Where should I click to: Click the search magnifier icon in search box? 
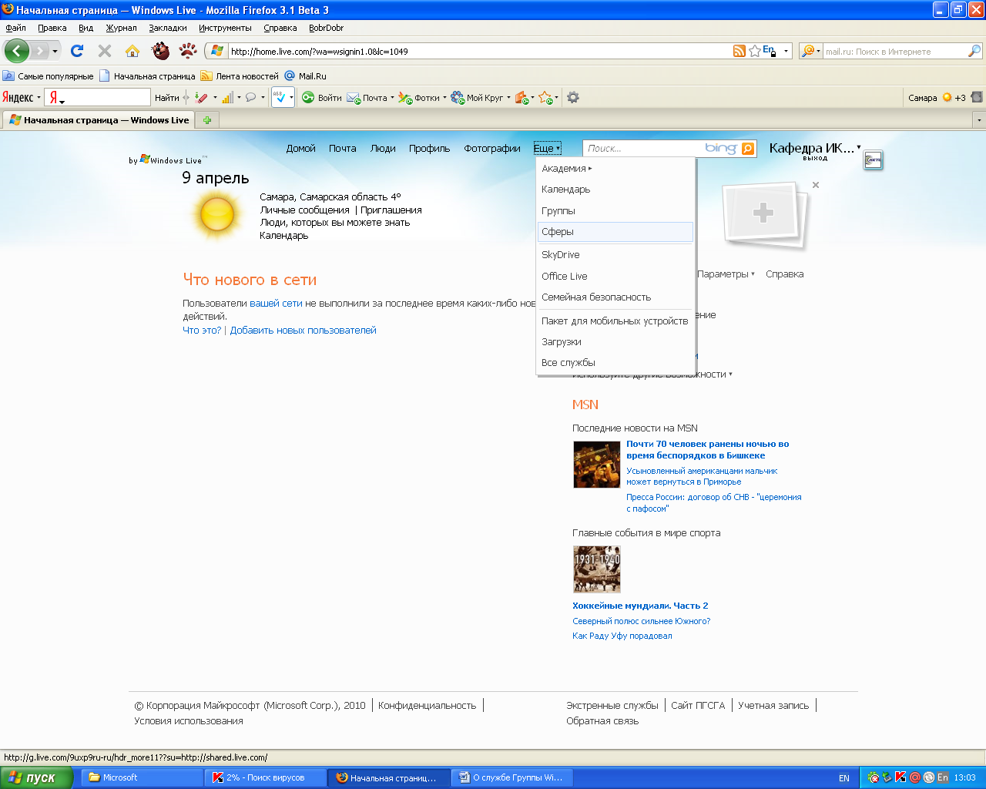click(974, 51)
